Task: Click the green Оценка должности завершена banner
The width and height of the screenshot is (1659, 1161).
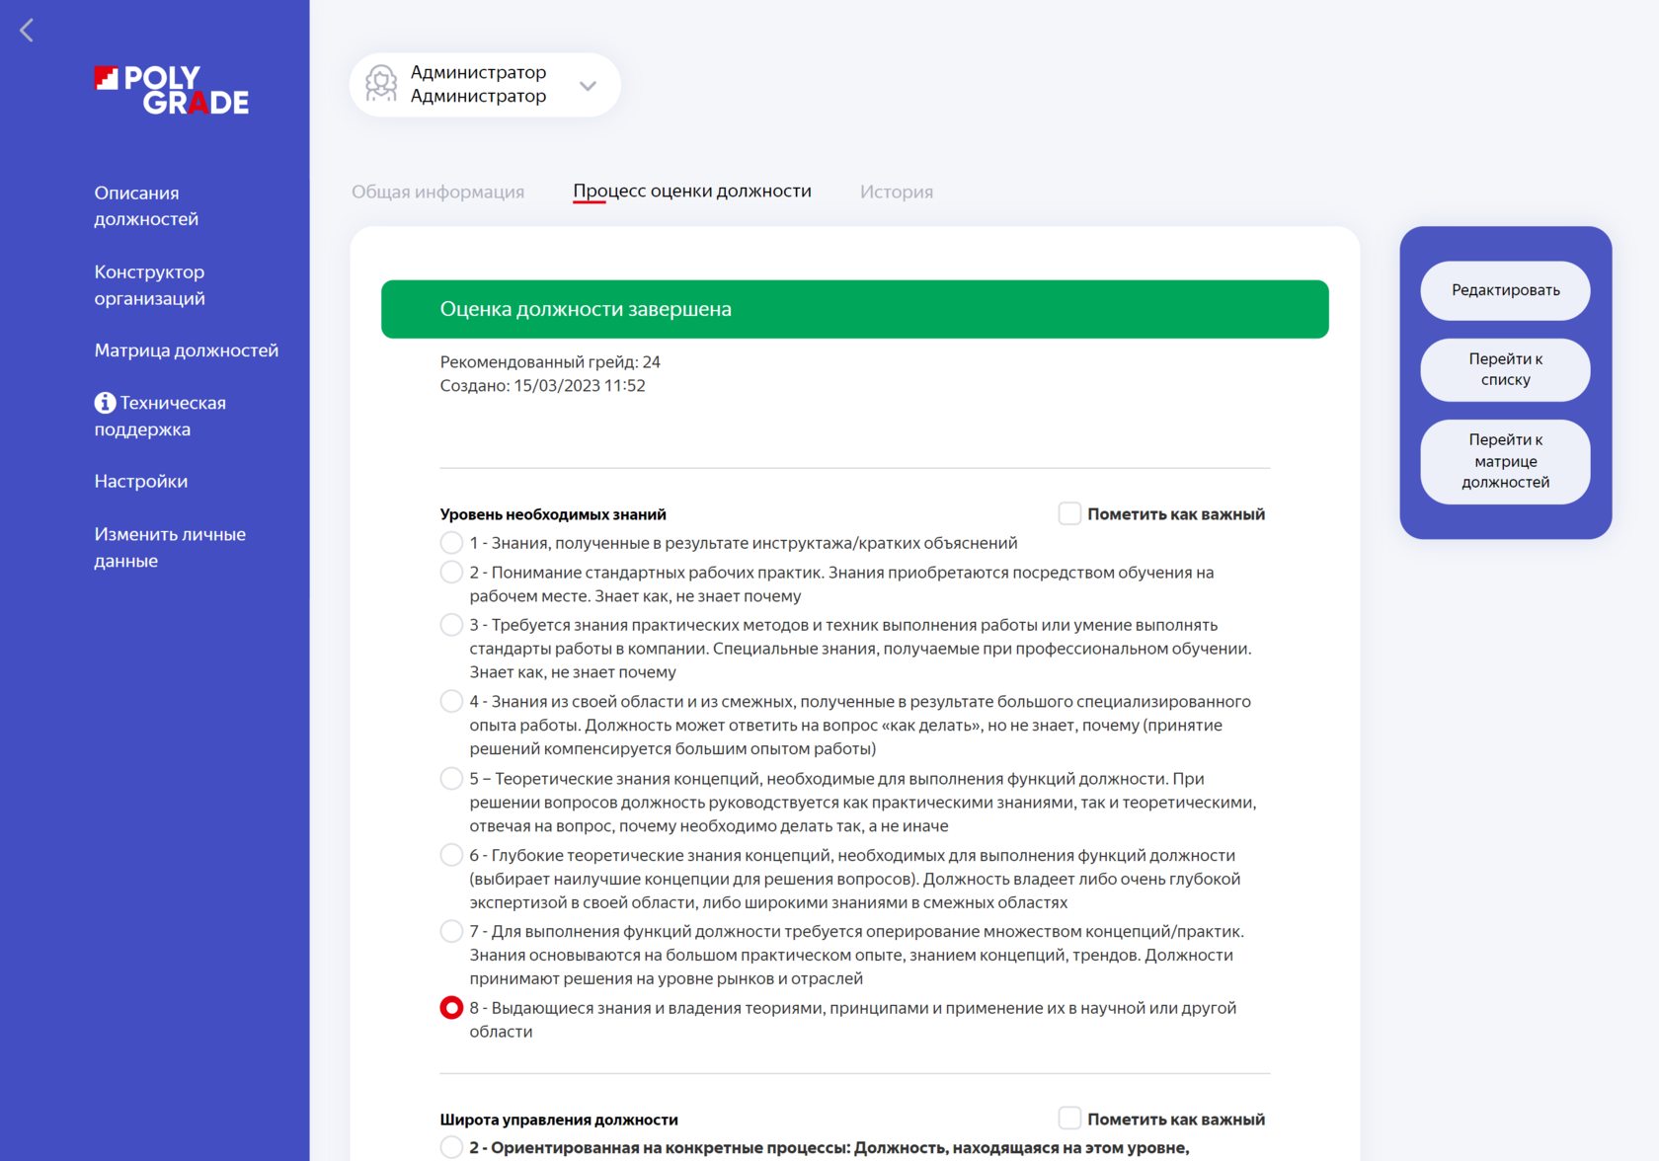Action: 854,309
